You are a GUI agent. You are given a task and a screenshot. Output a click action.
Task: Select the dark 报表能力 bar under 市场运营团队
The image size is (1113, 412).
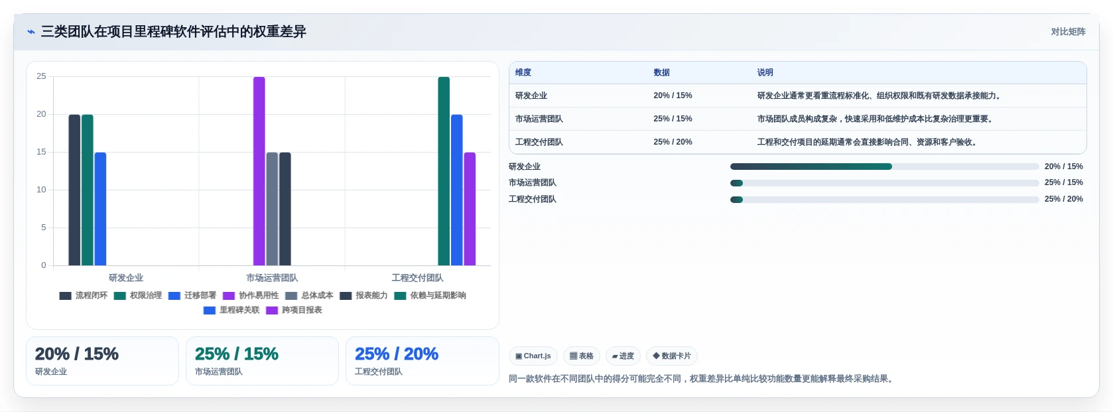(285, 209)
